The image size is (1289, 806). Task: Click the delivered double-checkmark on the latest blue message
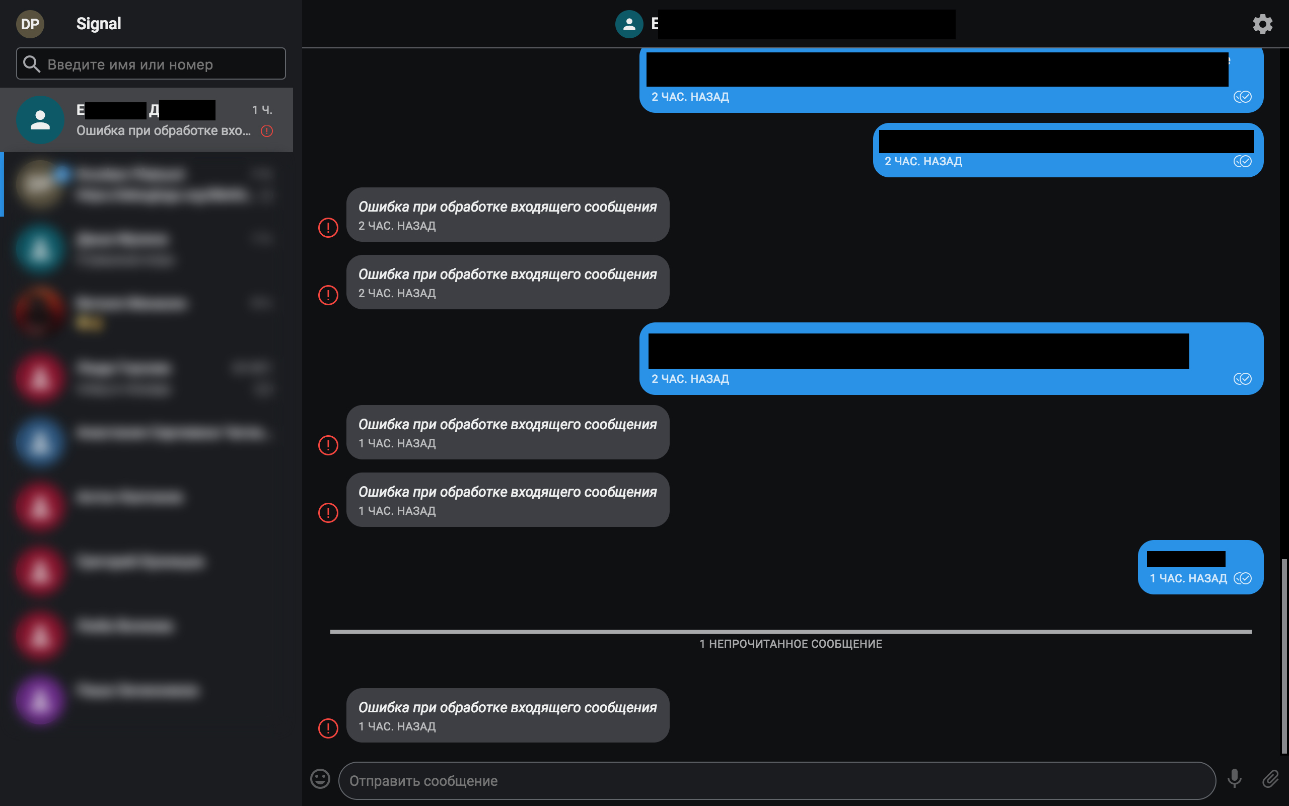pyautogui.click(x=1243, y=578)
